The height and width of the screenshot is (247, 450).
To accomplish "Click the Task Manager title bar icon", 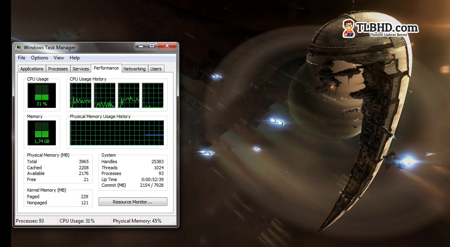I will pyautogui.click(x=19, y=47).
